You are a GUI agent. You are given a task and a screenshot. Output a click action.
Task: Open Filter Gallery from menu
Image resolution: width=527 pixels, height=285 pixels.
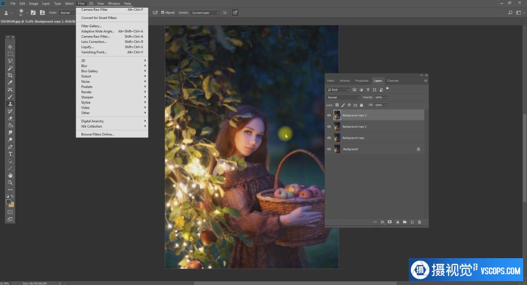click(x=113, y=26)
